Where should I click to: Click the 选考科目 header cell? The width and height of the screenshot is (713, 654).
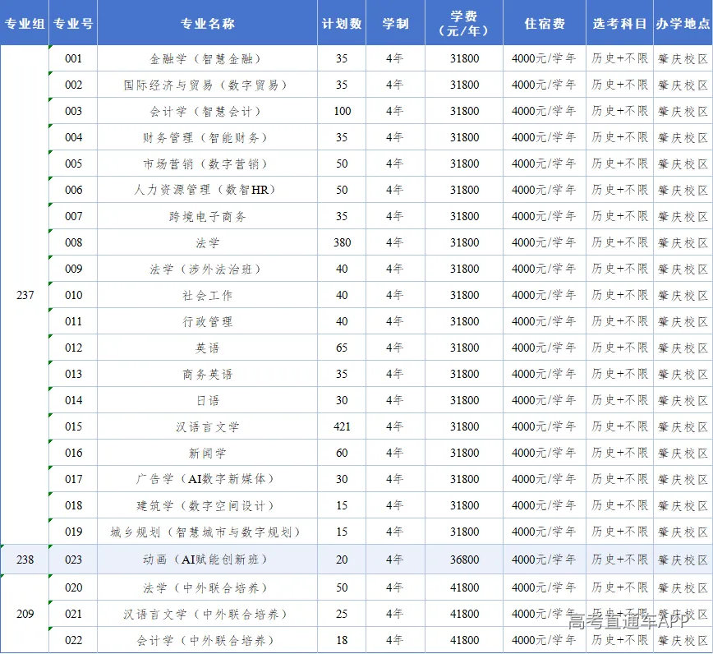[619, 23]
